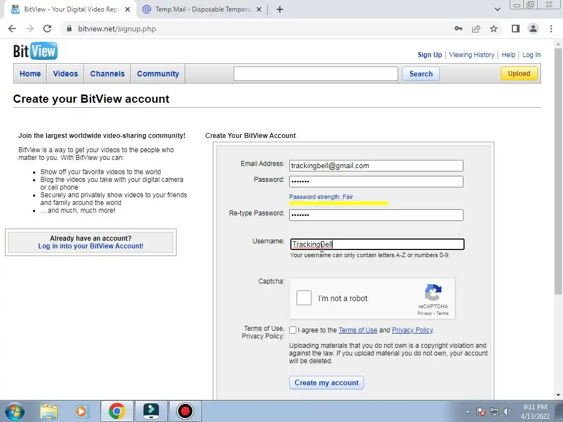
Task: Open the Help link
Action: 509,55
